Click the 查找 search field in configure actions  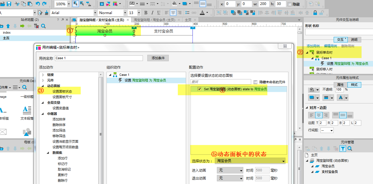[221, 82]
